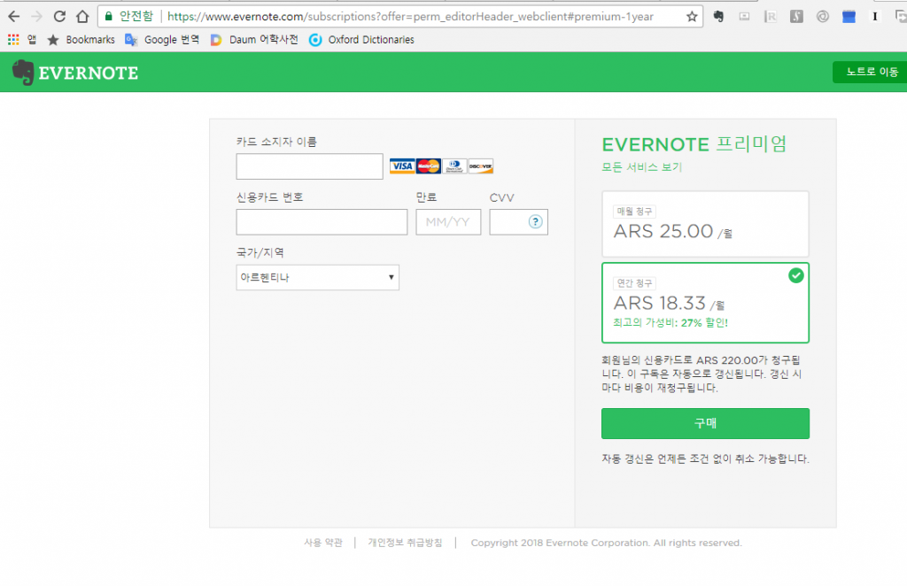Click the 앱 apps label
The width and height of the screenshot is (907, 586).
click(32, 39)
